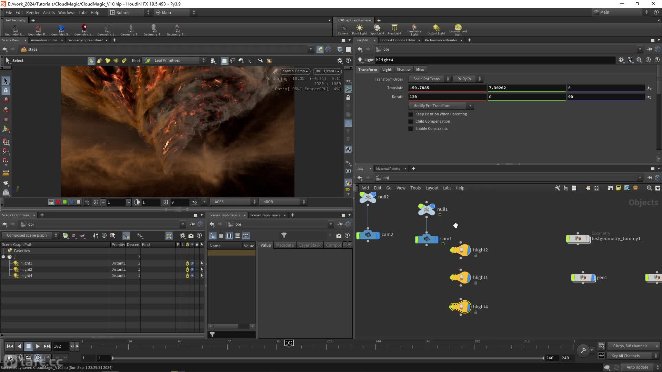This screenshot has height=372, width=662.
Task: Click the Key All Channels button
Action: tap(633, 356)
